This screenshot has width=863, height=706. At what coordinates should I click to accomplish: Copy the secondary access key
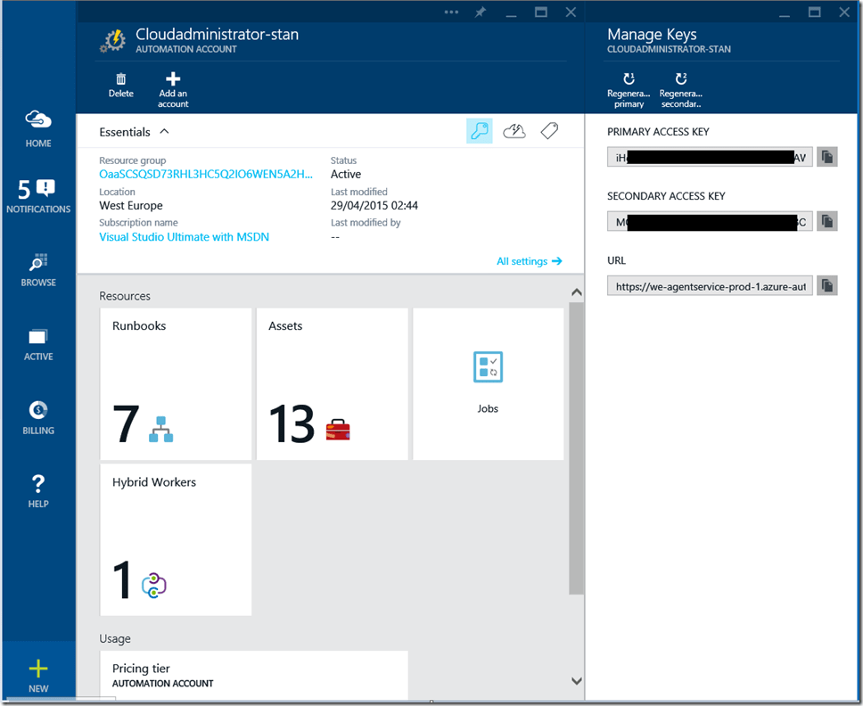coord(826,221)
